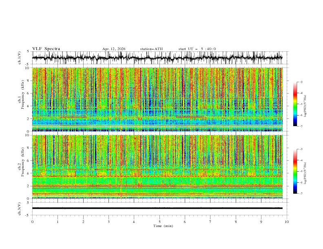Screen dimensions: 323x249
Task: Click the ch.1 spectrogram panel
Action: [x=157, y=99]
